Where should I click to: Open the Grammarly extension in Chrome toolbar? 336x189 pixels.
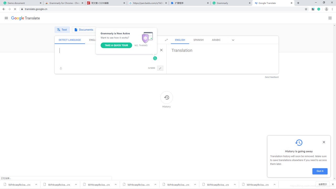point(319,9)
